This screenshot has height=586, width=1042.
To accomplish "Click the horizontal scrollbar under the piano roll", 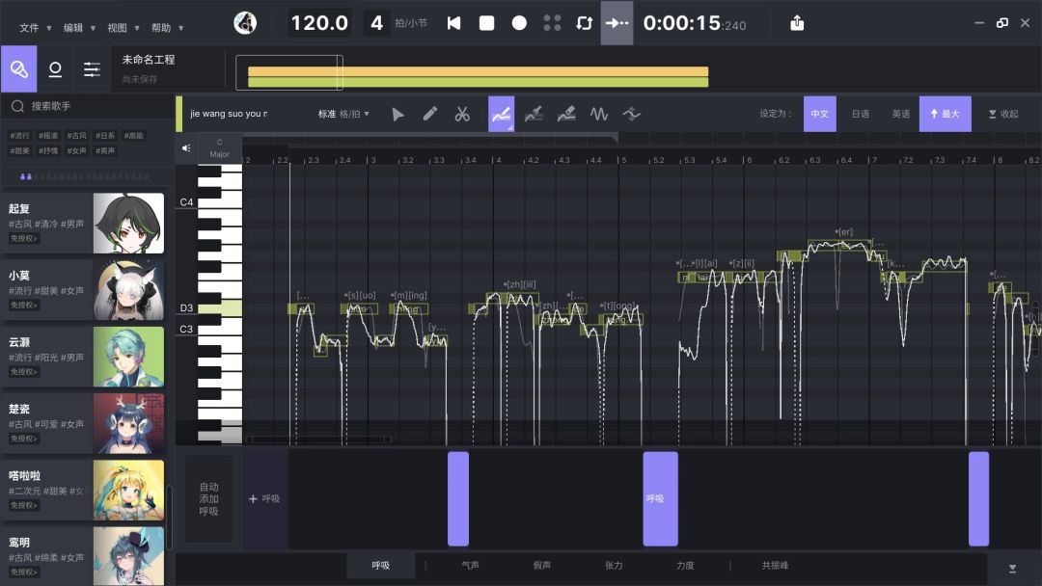I will click(x=319, y=439).
